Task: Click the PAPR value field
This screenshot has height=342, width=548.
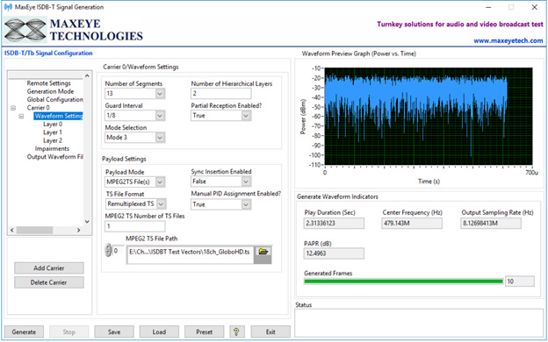Action: [334, 253]
